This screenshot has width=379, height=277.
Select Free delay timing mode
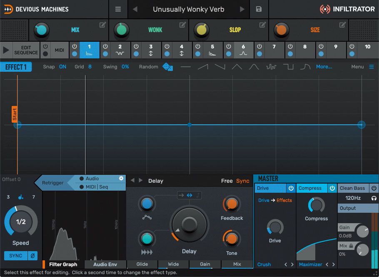[227, 181]
